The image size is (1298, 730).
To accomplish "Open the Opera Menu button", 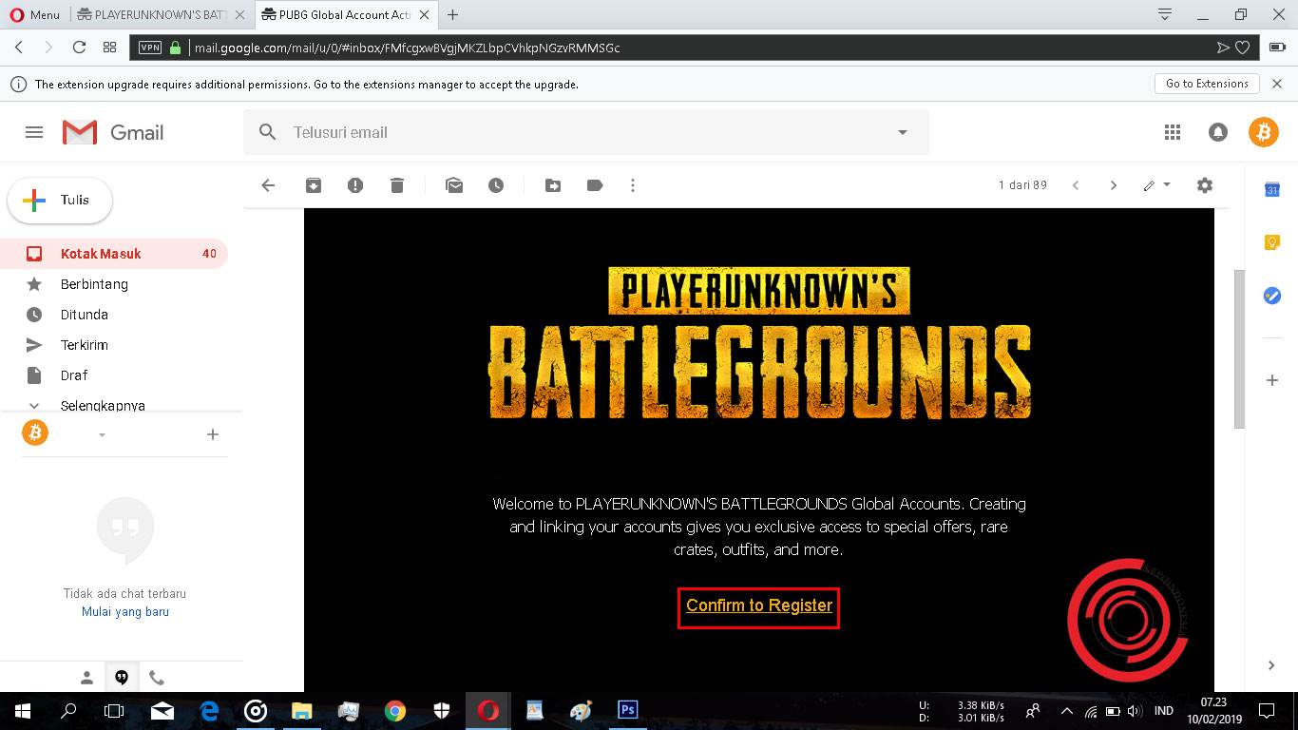I will coord(35,14).
